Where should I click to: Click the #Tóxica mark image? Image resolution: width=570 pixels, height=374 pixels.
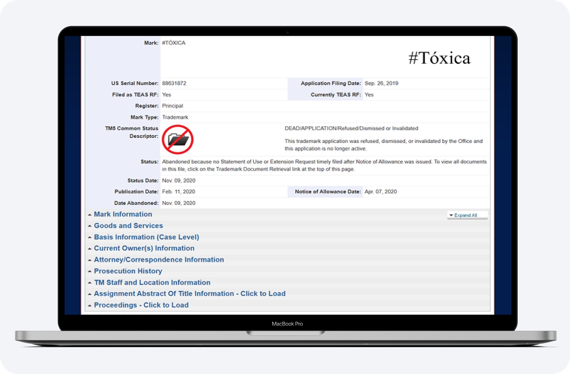pyautogui.click(x=440, y=58)
